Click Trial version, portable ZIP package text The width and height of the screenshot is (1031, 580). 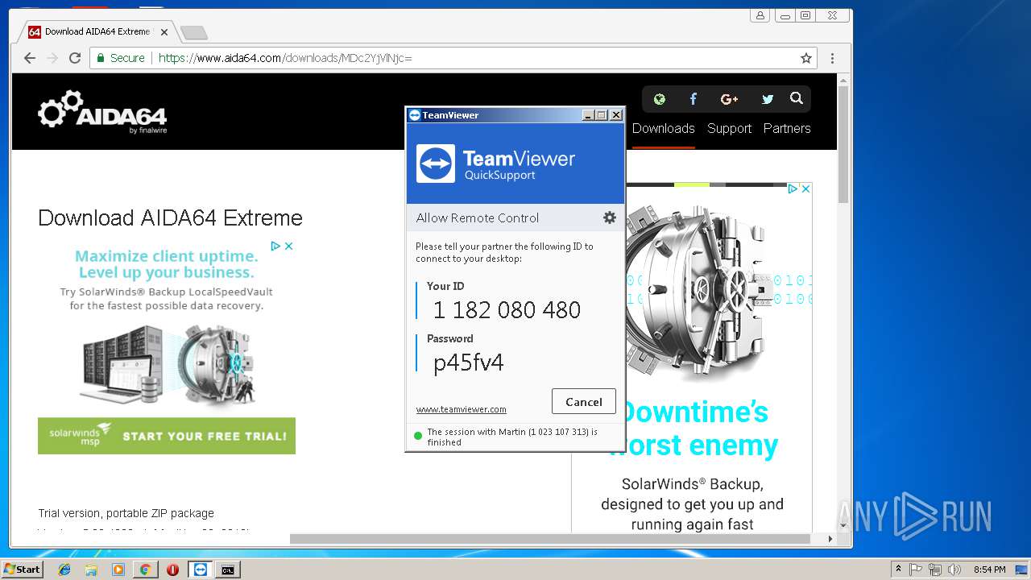tap(126, 513)
